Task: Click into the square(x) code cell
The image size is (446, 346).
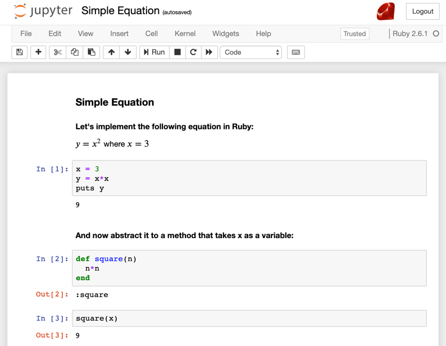Action: 249,318
